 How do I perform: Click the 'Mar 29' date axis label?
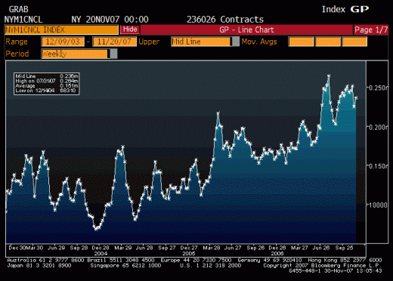(x=123, y=248)
